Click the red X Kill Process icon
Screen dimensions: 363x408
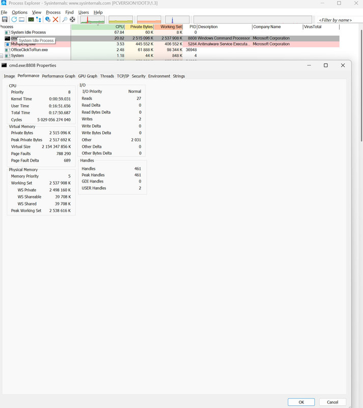pos(55,19)
